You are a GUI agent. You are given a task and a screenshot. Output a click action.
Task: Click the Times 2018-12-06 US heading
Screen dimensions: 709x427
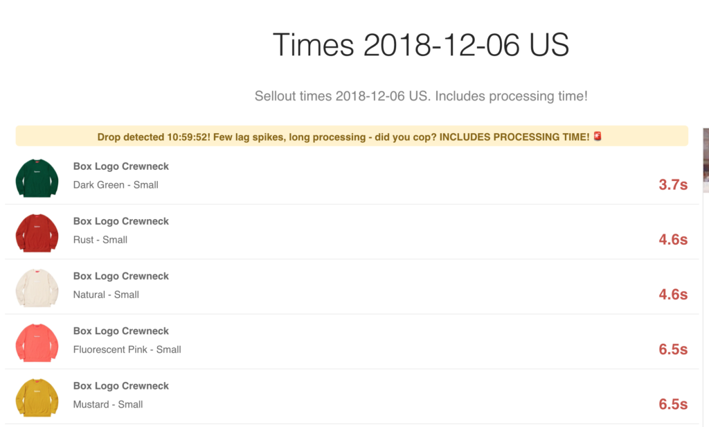click(421, 45)
